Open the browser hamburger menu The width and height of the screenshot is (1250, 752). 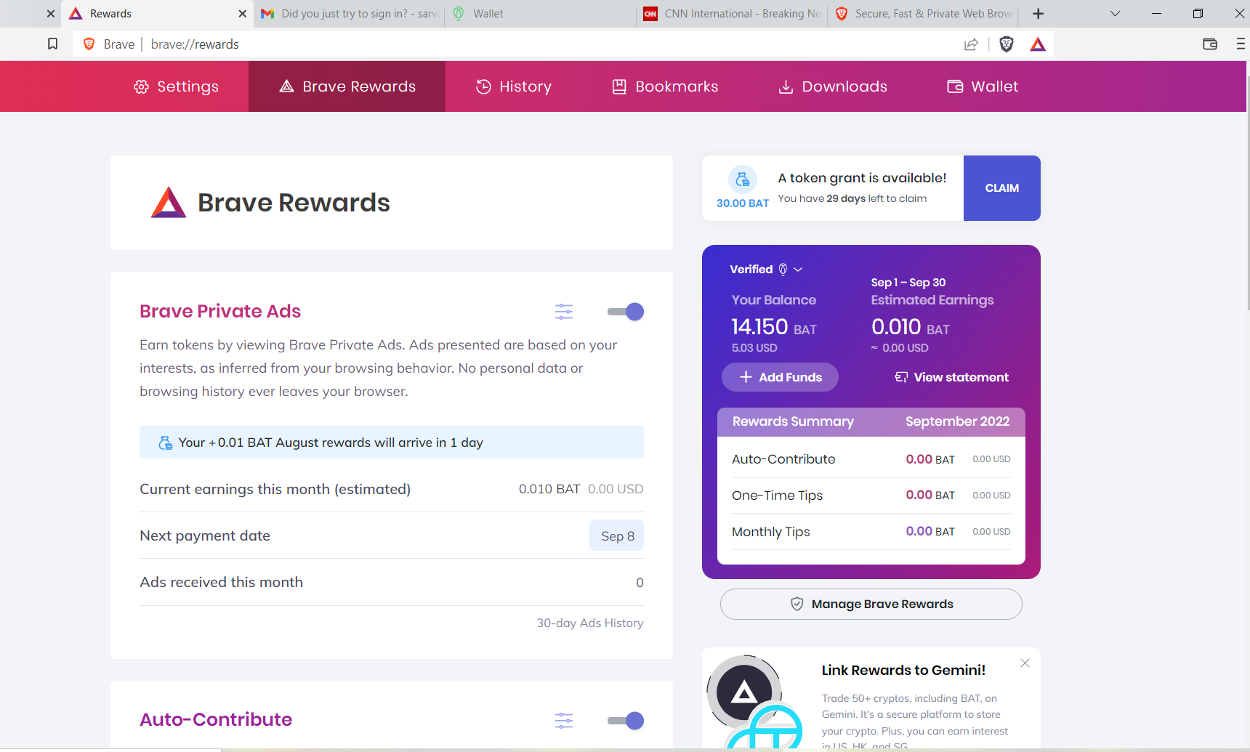point(1241,44)
